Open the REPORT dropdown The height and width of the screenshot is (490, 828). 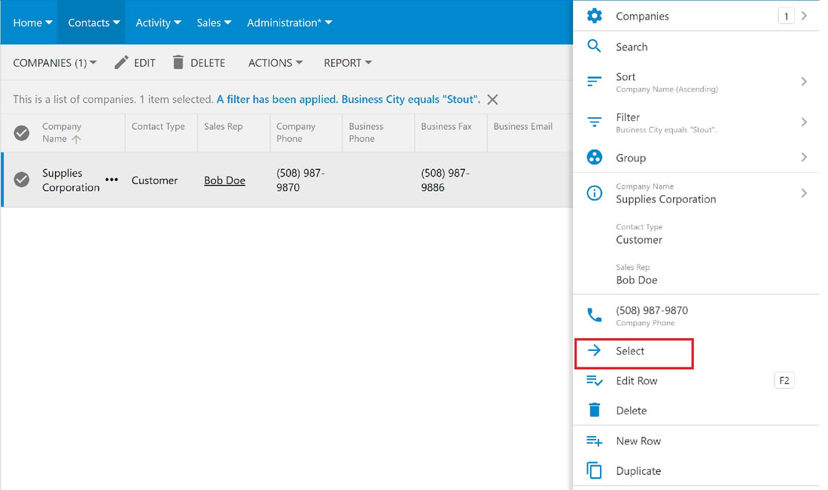pyautogui.click(x=348, y=63)
